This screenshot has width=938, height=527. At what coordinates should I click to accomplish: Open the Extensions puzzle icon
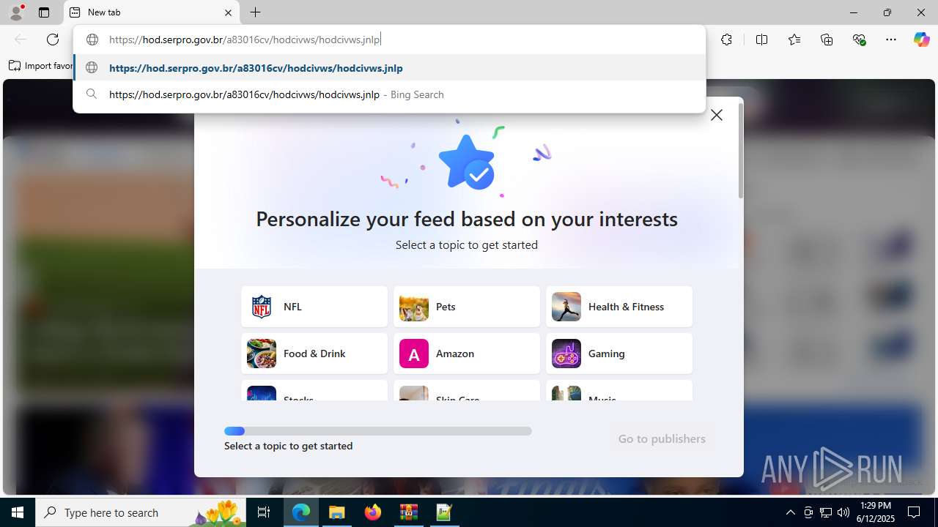(726, 40)
